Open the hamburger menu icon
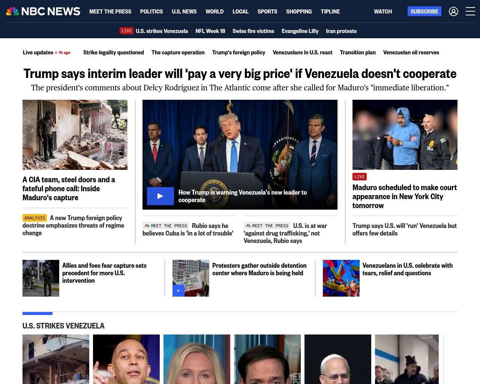The height and width of the screenshot is (384, 480). pos(470,12)
